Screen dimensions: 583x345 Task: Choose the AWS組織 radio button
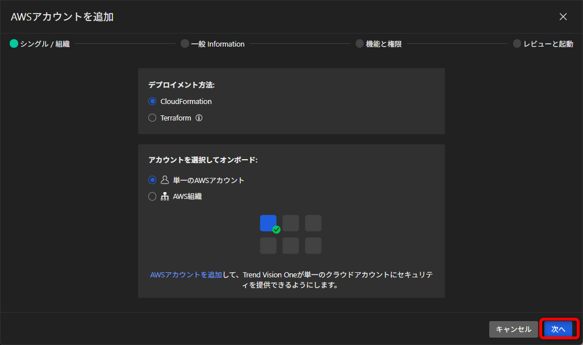tap(152, 196)
